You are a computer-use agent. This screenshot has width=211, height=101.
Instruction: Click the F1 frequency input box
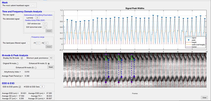pos(38,43)
